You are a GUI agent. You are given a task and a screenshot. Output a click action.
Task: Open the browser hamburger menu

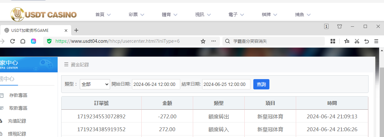[376, 41]
